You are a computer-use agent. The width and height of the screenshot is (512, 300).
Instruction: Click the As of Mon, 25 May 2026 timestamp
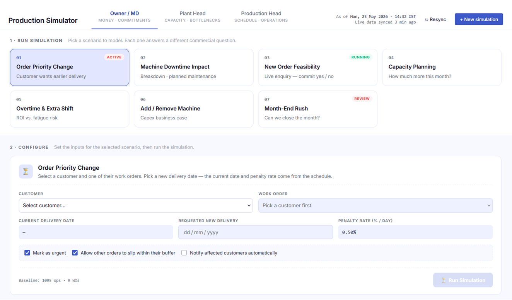[x=376, y=17]
